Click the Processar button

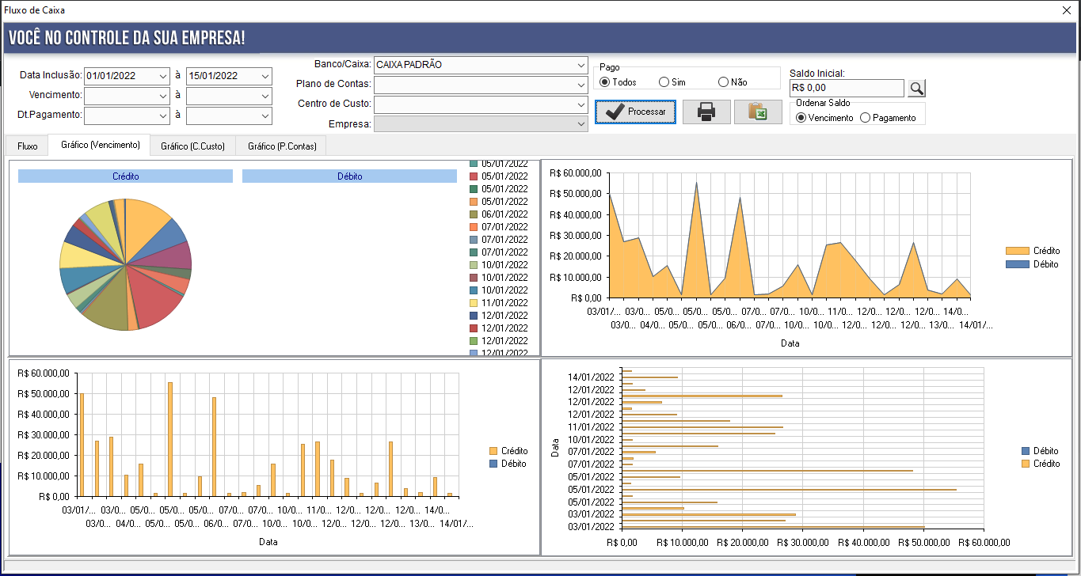(634, 112)
